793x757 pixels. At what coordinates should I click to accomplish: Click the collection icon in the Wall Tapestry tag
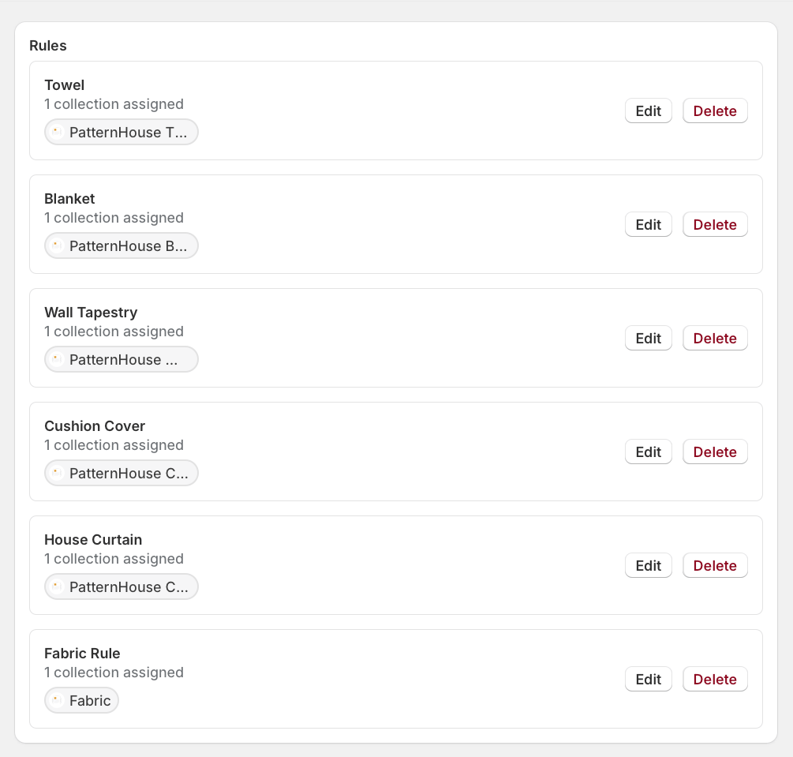pos(57,359)
